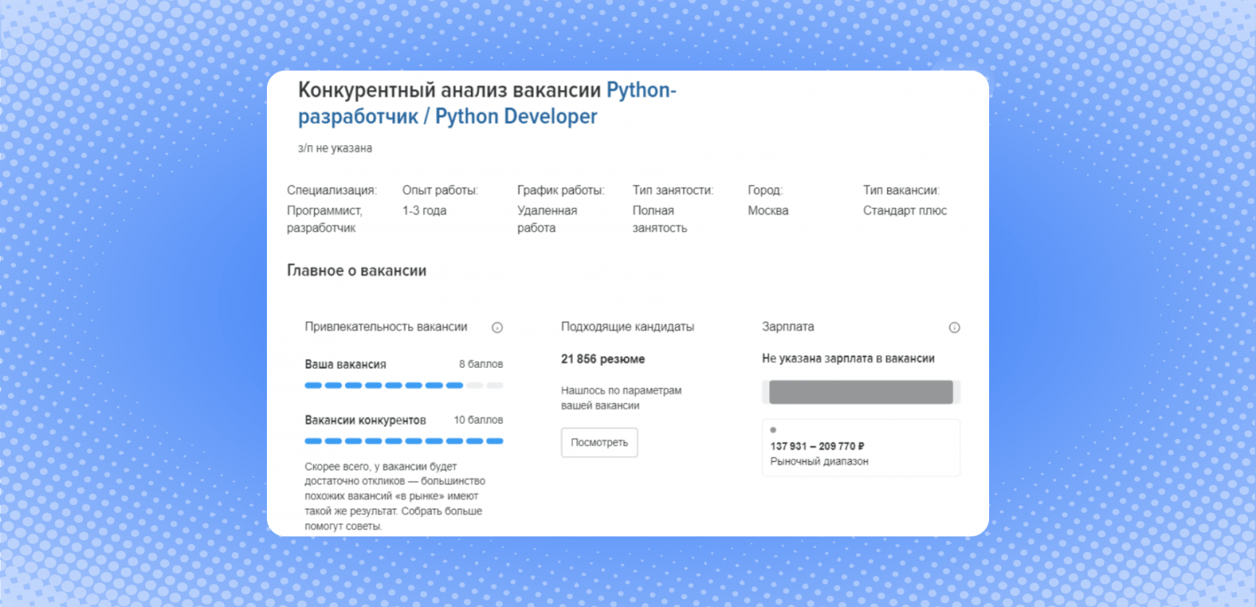This screenshot has width=1256, height=607.
Task: Select the Ваша вакансия score bar
Action: (403, 385)
